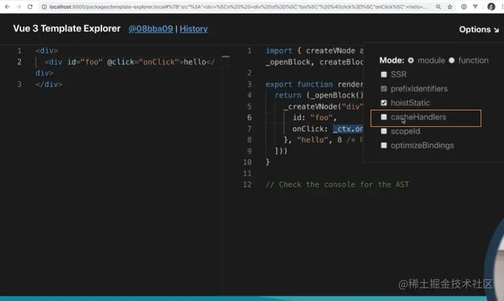Enable the SSR checkbox
Image resolution: width=504 pixels, height=301 pixels.
tap(384, 74)
